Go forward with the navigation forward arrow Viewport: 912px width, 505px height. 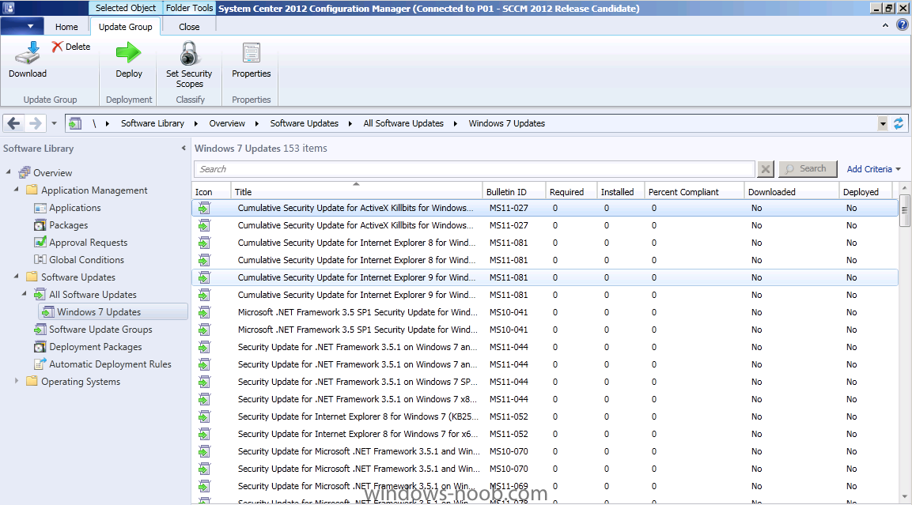36,123
